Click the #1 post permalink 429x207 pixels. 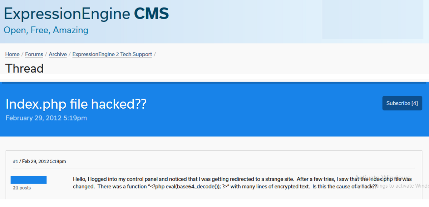[x=15, y=161]
